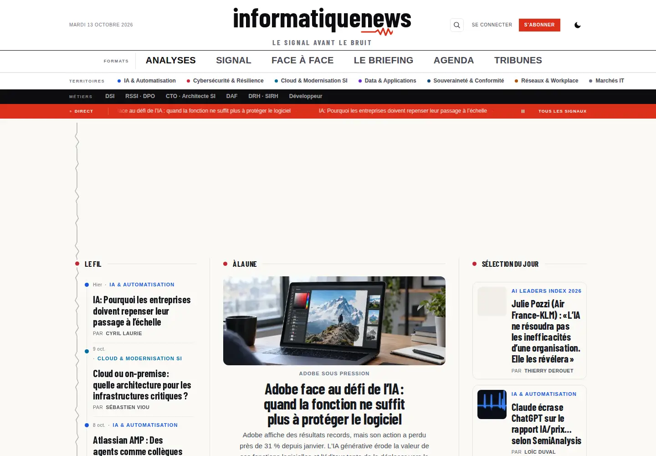Click the Claude article waveform thumbnail
This screenshot has height=456, width=656.
click(492, 404)
